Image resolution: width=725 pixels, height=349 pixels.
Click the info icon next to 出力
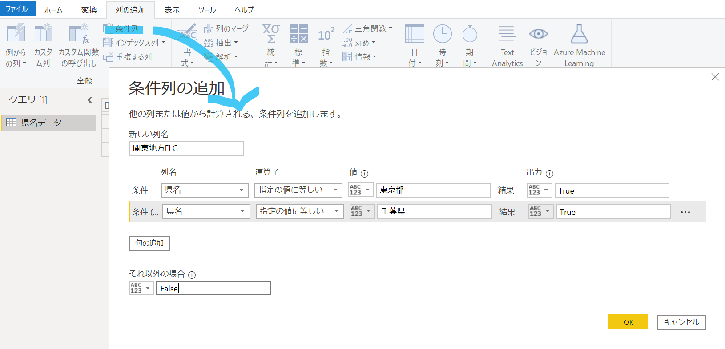pos(550,174)
